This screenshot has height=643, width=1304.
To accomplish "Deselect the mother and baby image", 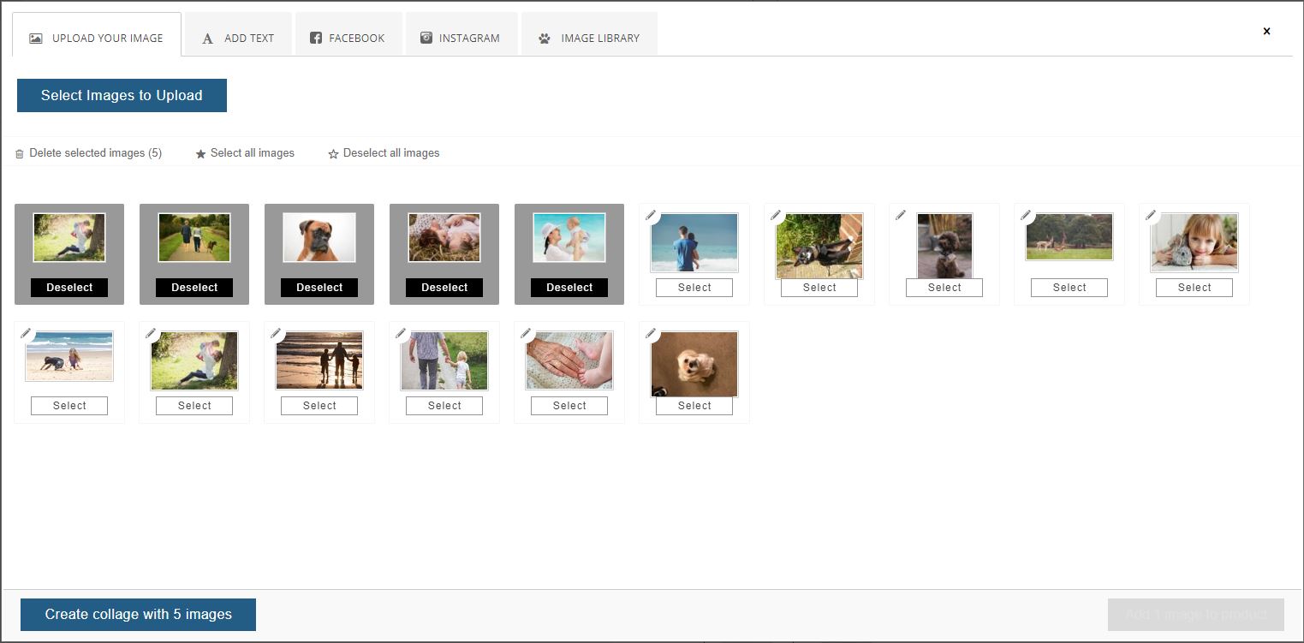I will (x=569, y=287).
